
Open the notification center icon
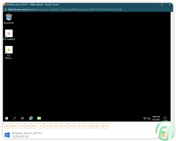pos(165,118)
